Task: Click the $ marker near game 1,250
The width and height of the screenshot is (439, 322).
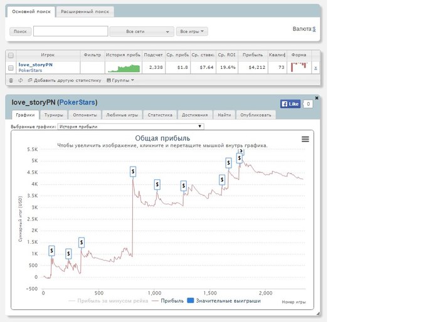Action: tap(184, 185)
